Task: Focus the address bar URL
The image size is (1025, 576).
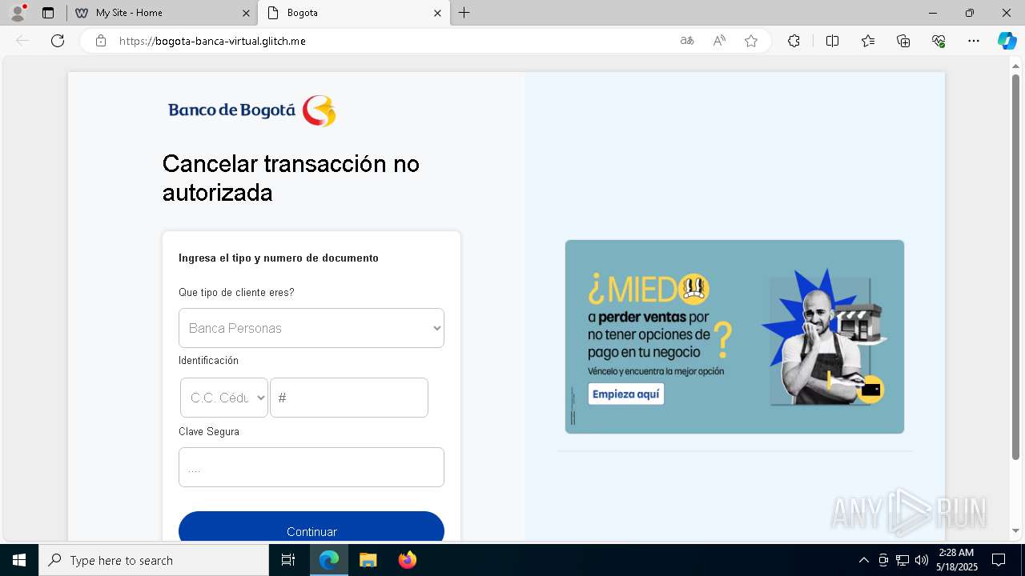Action: point(212,41)
